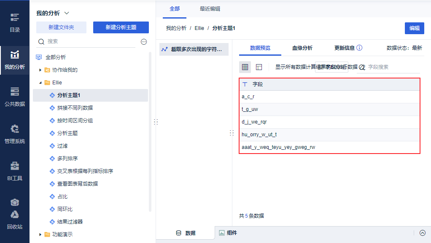Switch to the field structure view icon

[259, 67]
